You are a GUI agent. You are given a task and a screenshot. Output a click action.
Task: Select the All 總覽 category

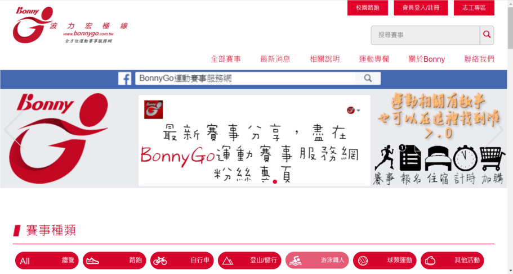pyautogui.click(x=47, y=261)
